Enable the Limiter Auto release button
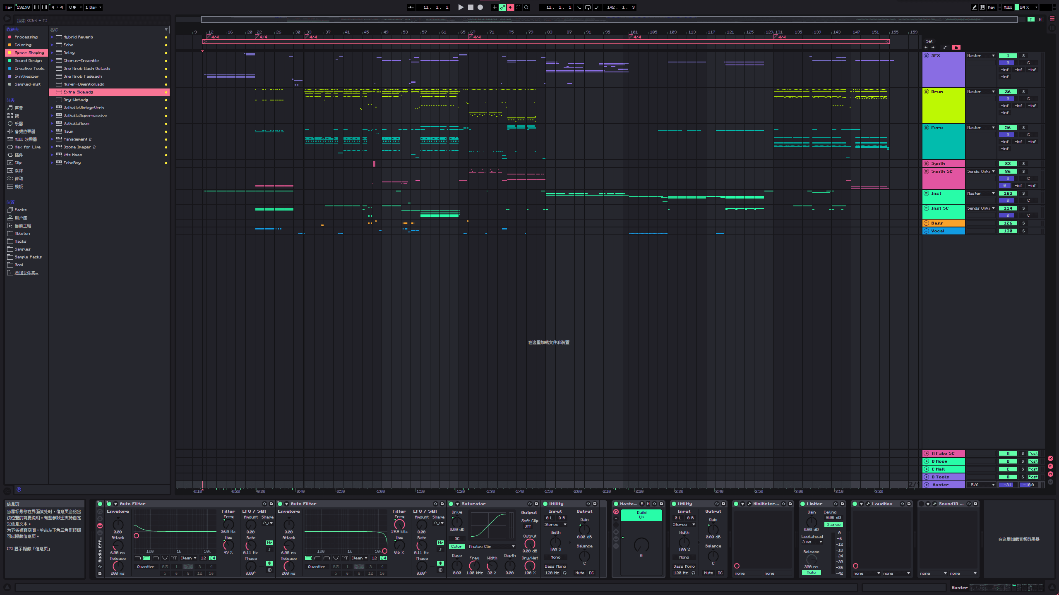The width and height of the screenshot is (1059, 595). [x=812, y=573]
